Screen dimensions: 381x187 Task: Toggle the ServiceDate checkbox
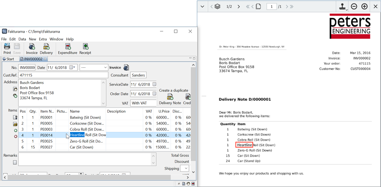point(154,84)
